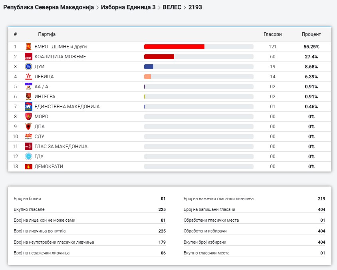Click the АА / А party icon
Image resolution: width=337 pixels, height=270 pixels.
coord(28,87)
